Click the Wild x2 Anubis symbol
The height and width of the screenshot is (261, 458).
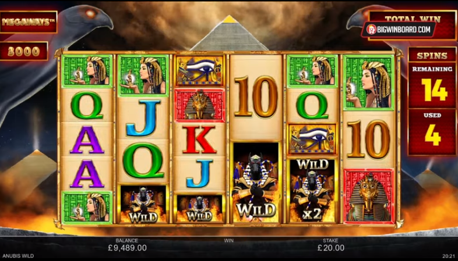point(312,191)
